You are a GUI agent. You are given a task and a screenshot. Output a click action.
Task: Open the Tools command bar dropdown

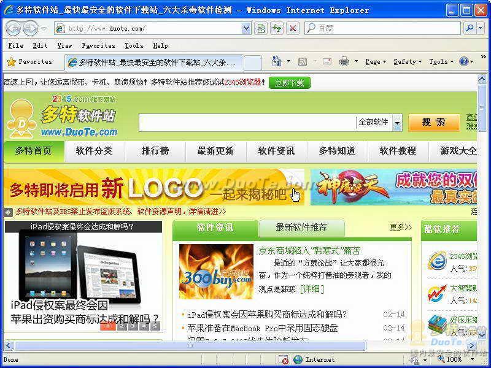[x=441, y=62]
